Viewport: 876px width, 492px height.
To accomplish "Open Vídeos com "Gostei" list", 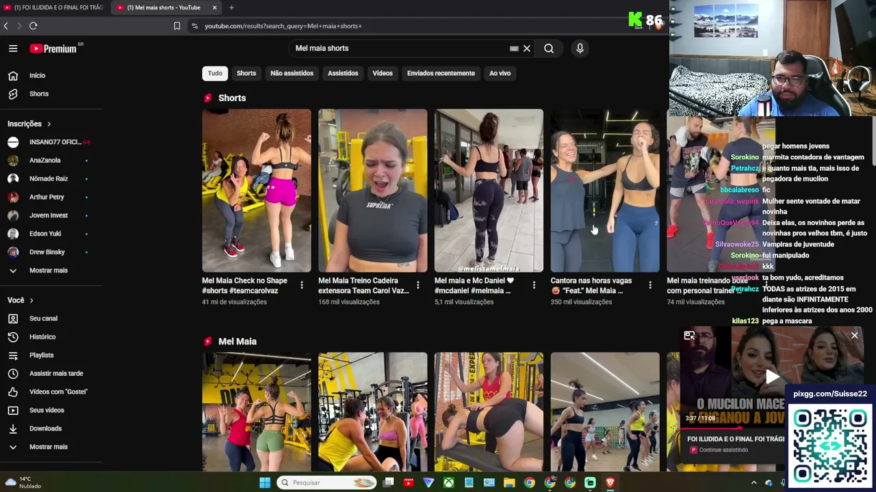I will pos(57,392).
